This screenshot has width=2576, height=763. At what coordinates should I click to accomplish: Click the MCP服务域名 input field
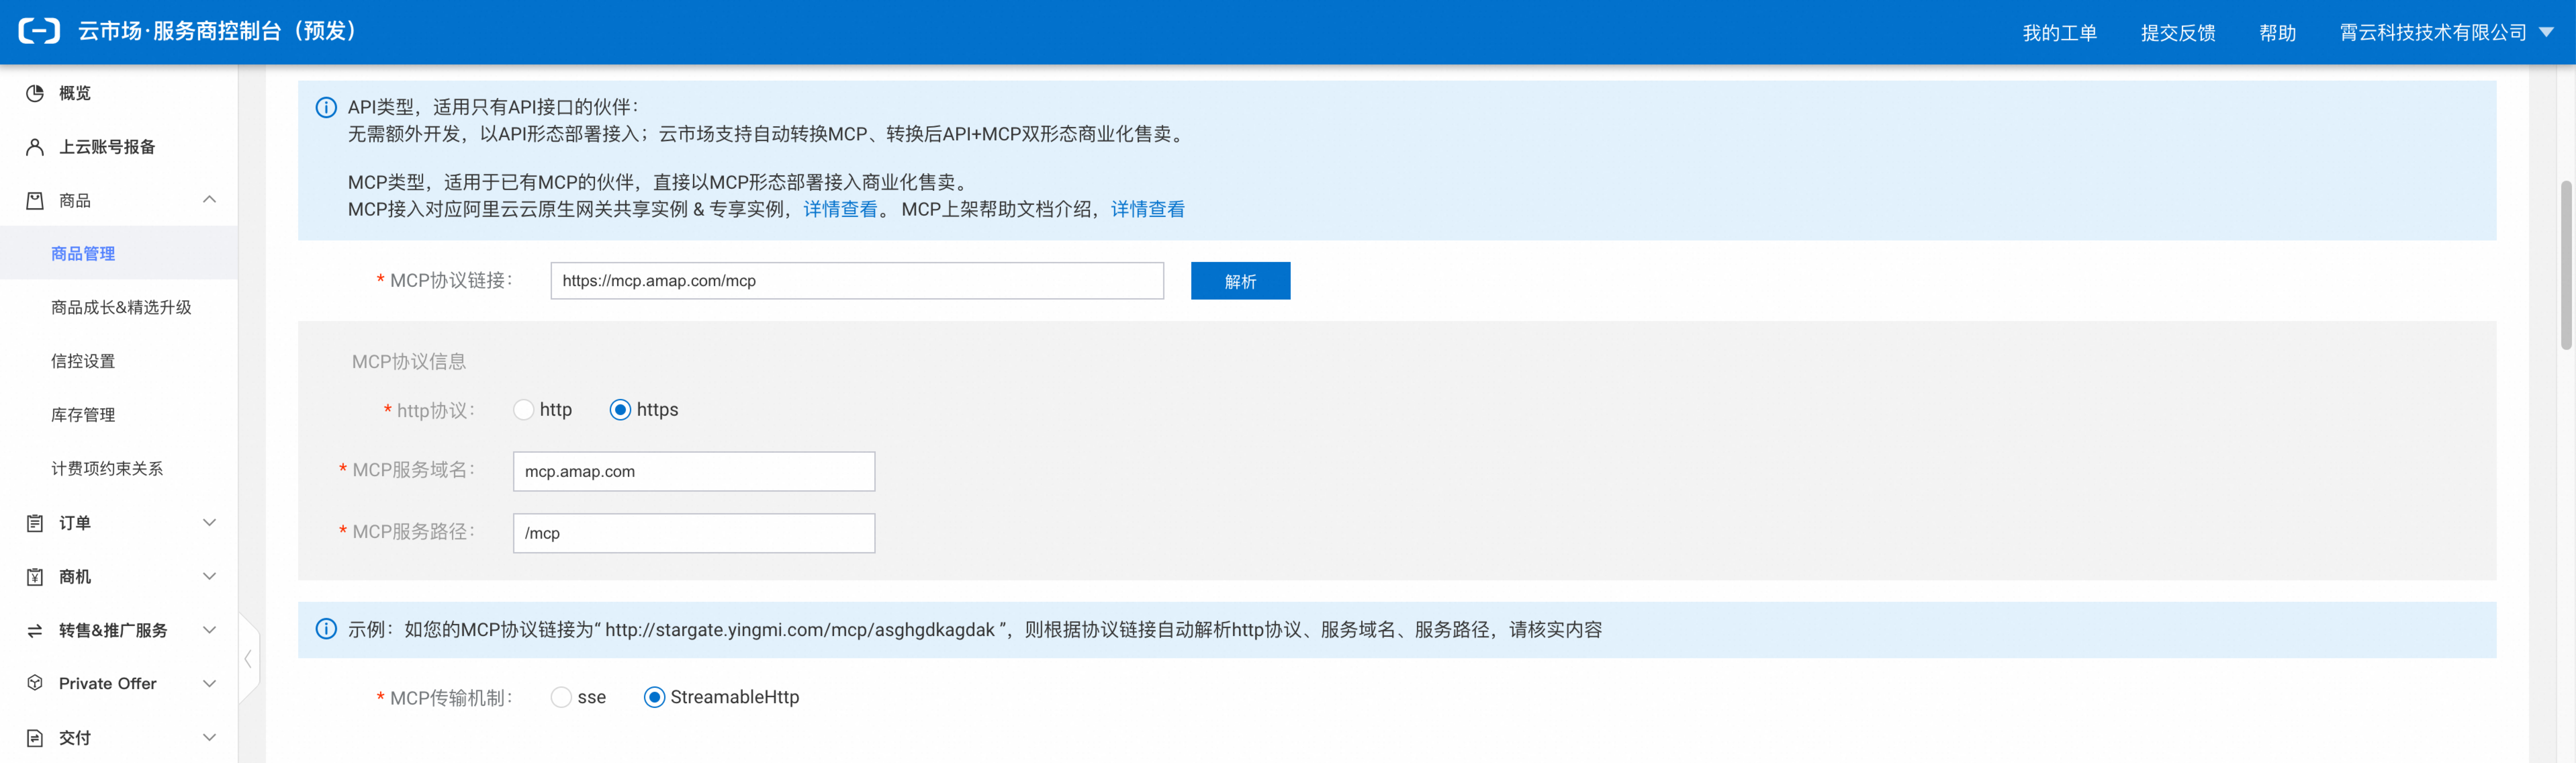(694, 471)
